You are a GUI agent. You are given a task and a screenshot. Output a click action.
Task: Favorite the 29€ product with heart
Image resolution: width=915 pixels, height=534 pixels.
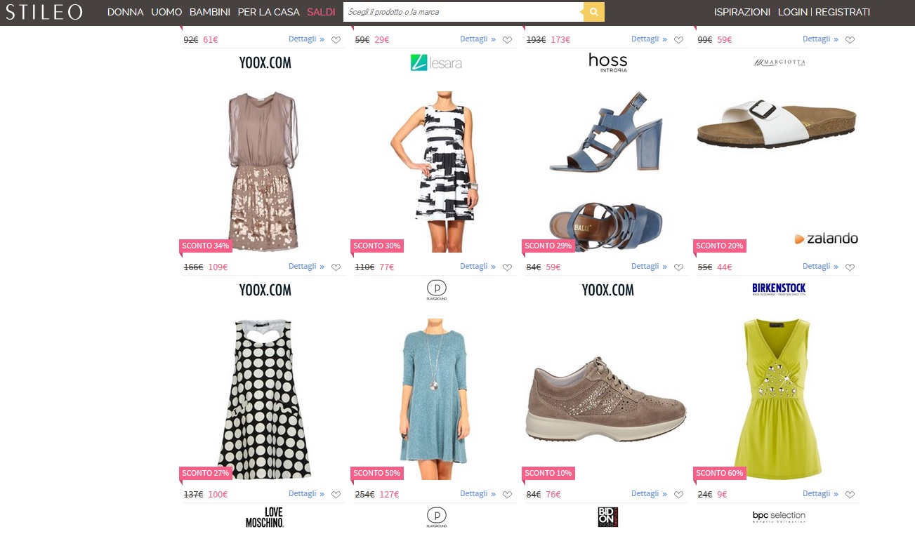tap(507, 40)
